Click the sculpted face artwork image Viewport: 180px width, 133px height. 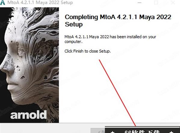point(29,65)
